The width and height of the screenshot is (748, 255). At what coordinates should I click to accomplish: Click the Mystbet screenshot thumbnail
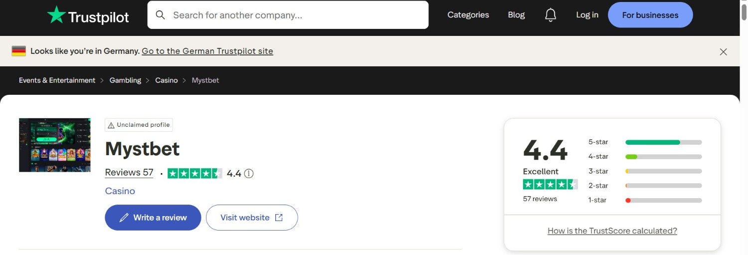(55, 145)
